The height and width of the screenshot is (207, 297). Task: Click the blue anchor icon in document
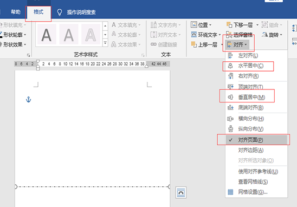(x=28, y=99)
